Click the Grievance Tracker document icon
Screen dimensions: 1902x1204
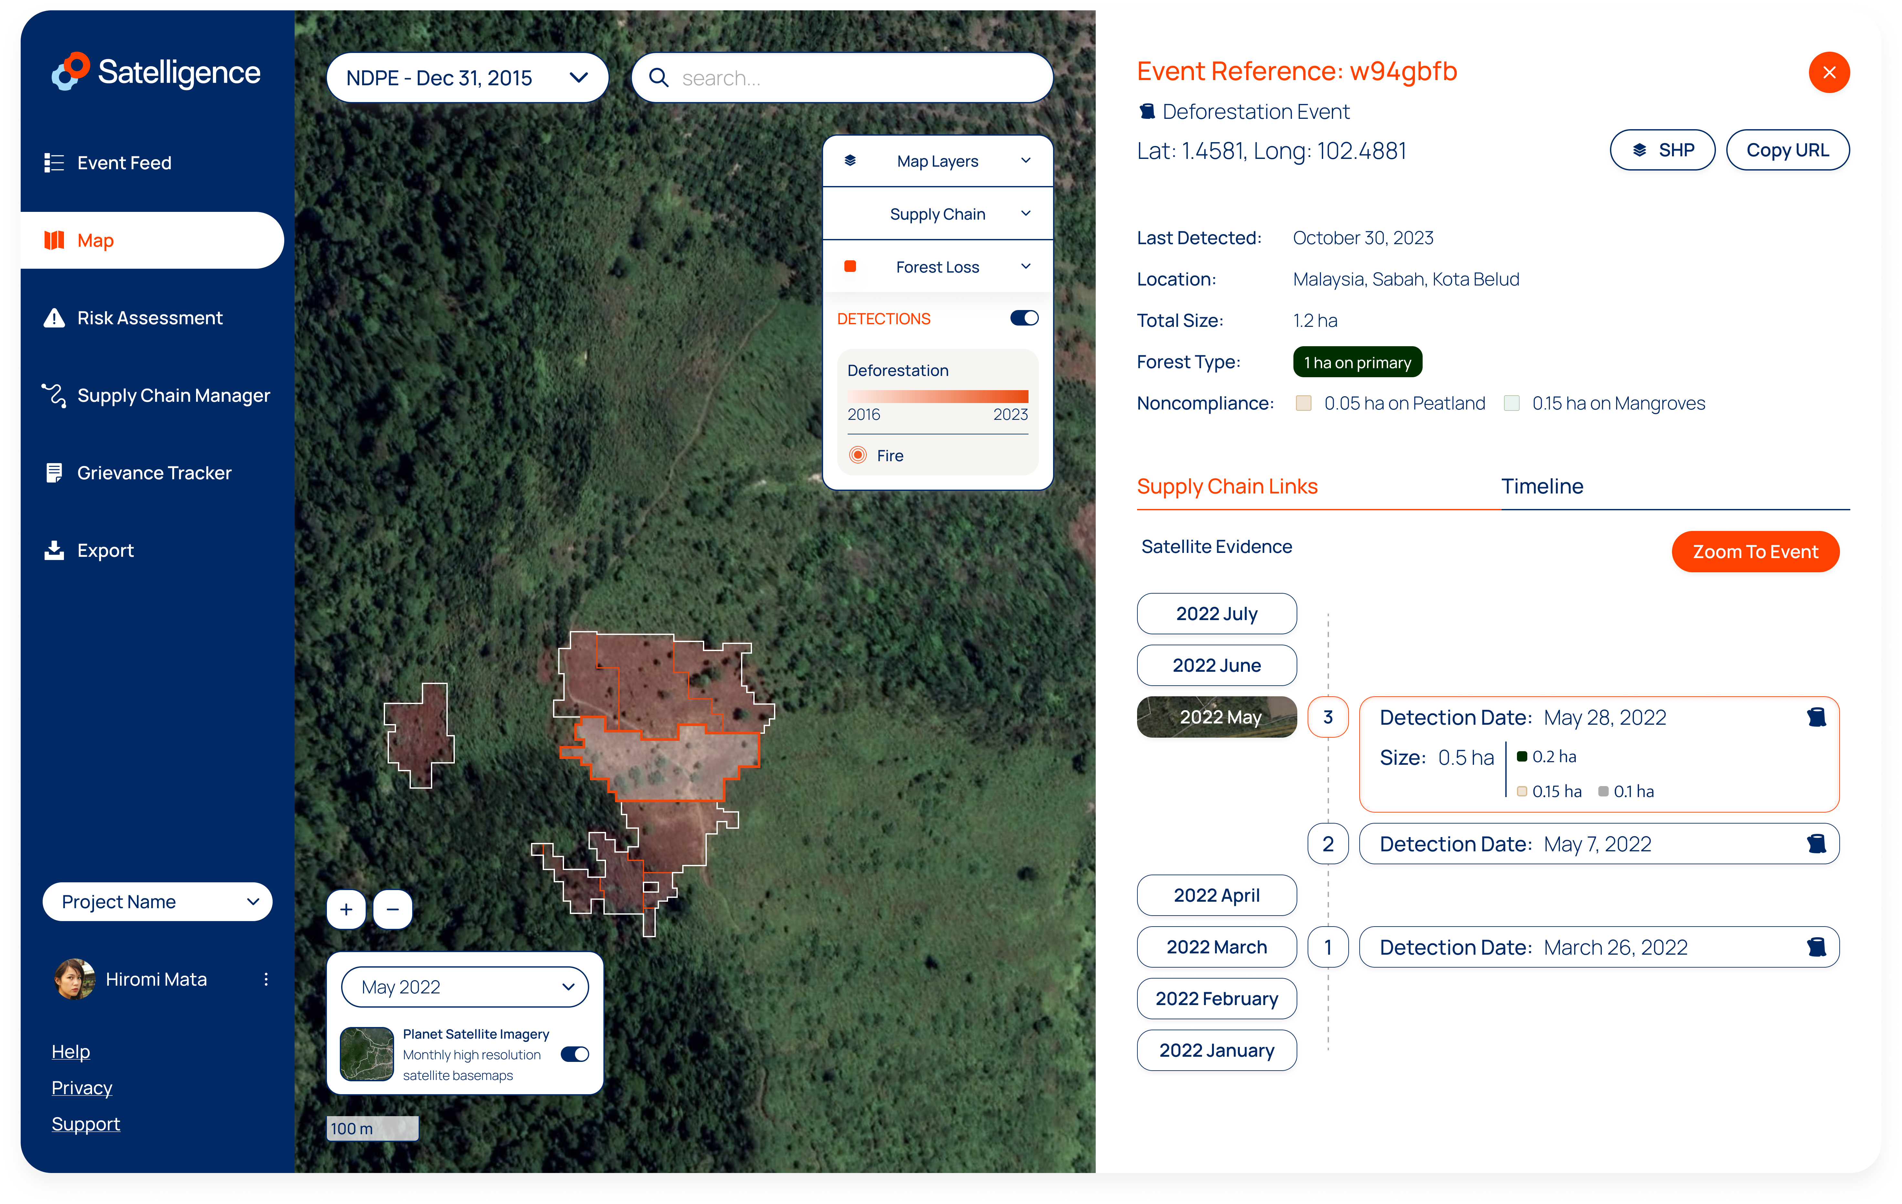[x=54, y=473]
